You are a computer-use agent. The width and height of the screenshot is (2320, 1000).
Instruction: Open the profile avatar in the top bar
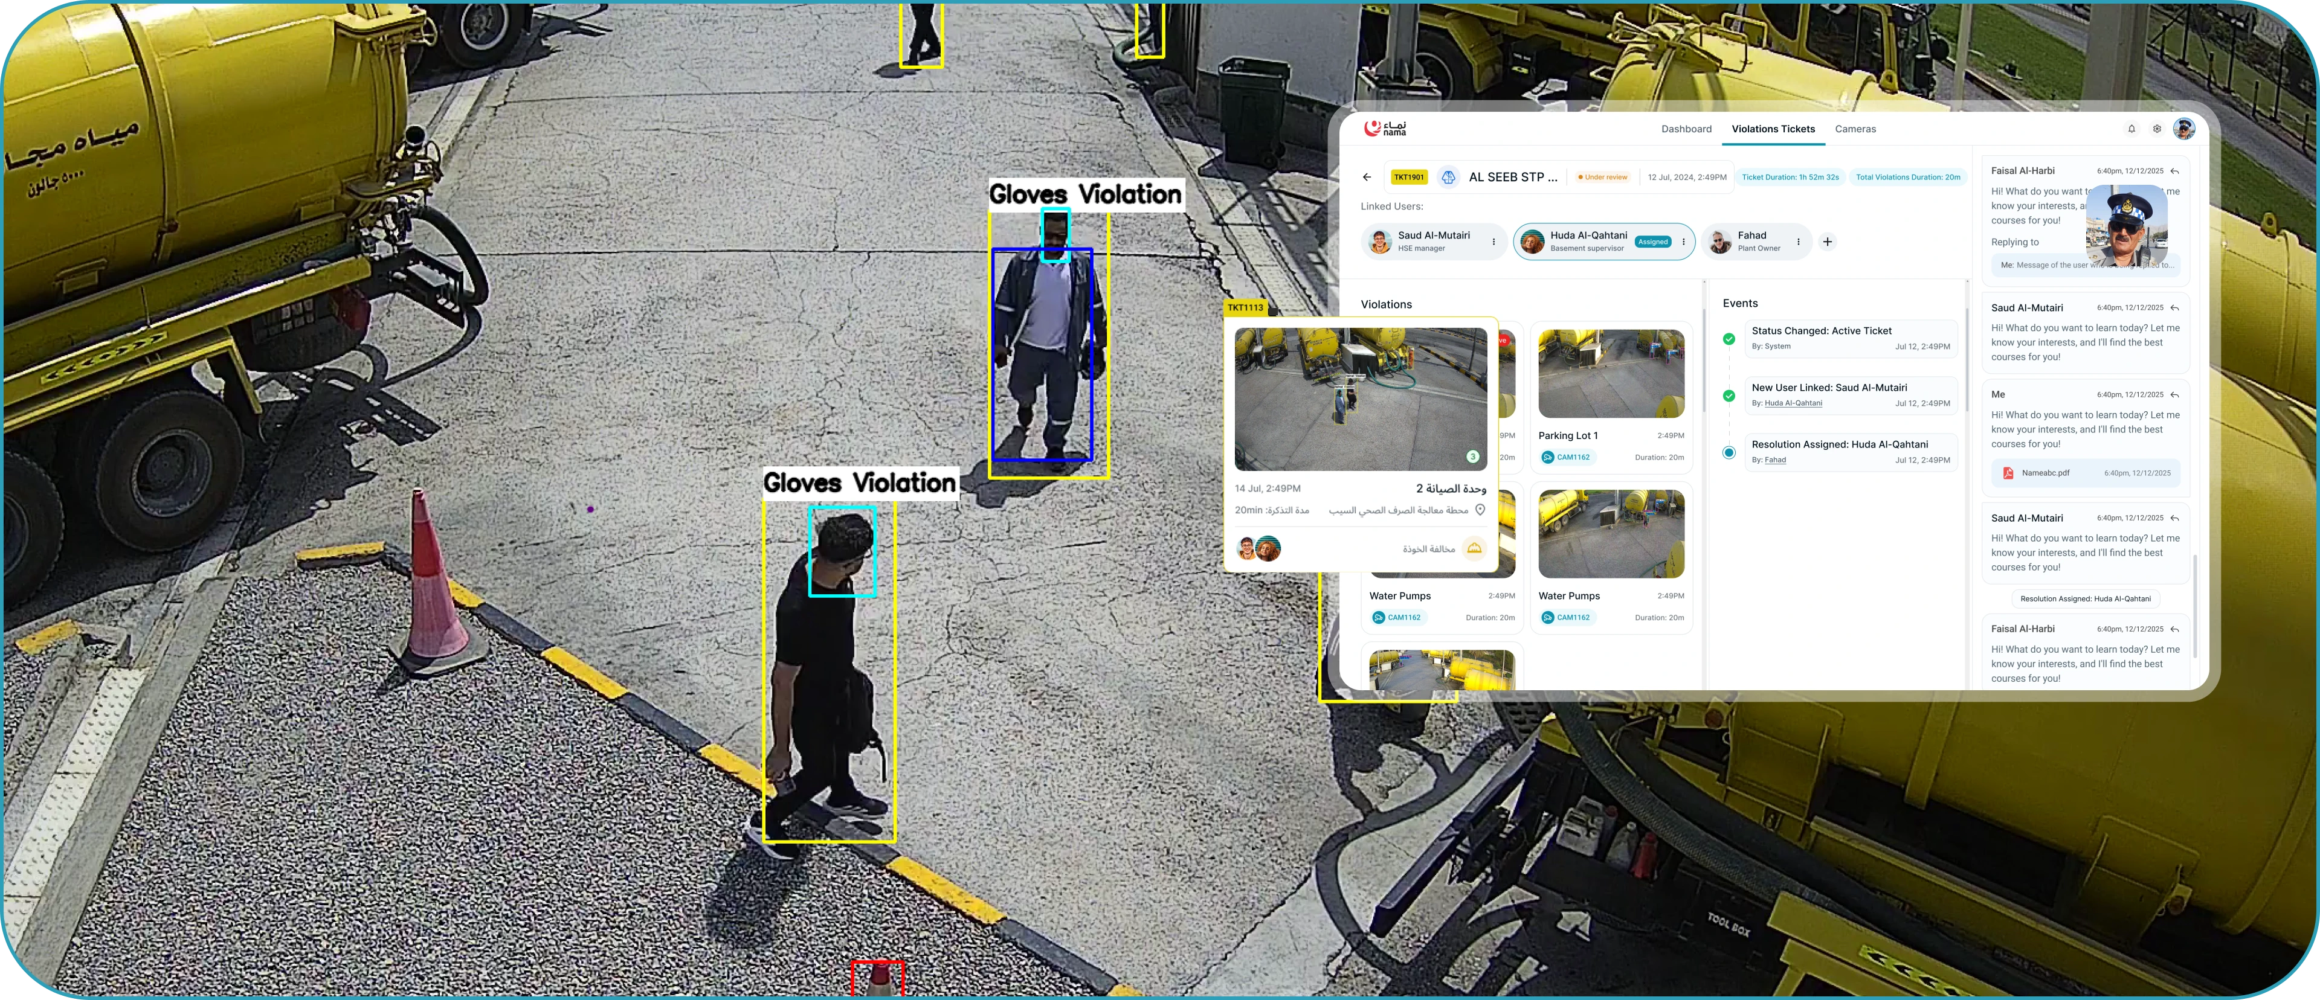pyautogui.click(x=2184, y=129)
